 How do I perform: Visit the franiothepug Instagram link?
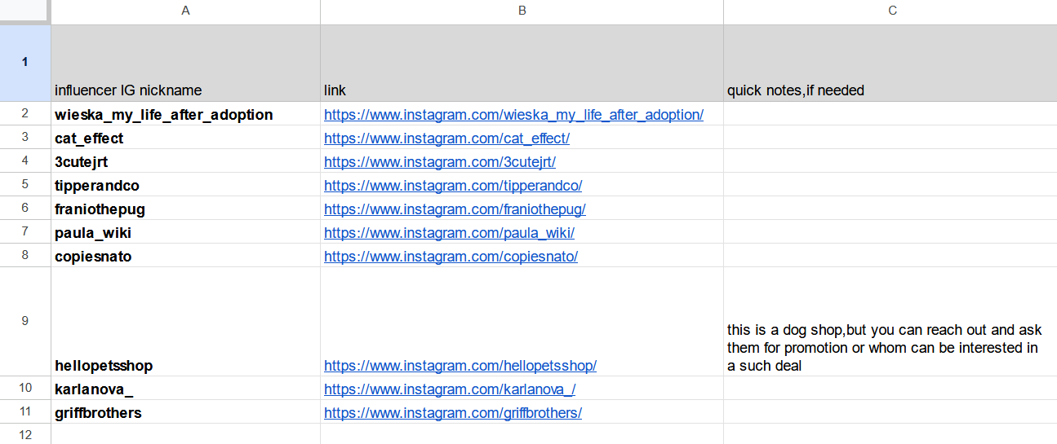pos(455,209)
